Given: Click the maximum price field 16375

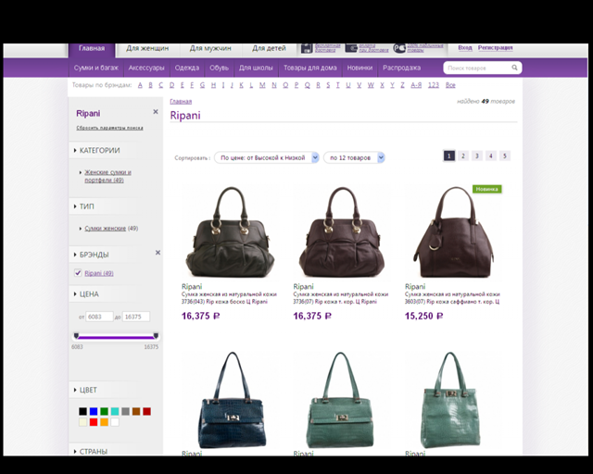Looking at the screenshot, I should (x=136, y=317).
